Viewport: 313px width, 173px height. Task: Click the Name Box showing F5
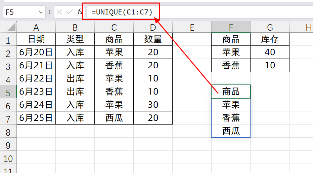click(x=24, y=12)
